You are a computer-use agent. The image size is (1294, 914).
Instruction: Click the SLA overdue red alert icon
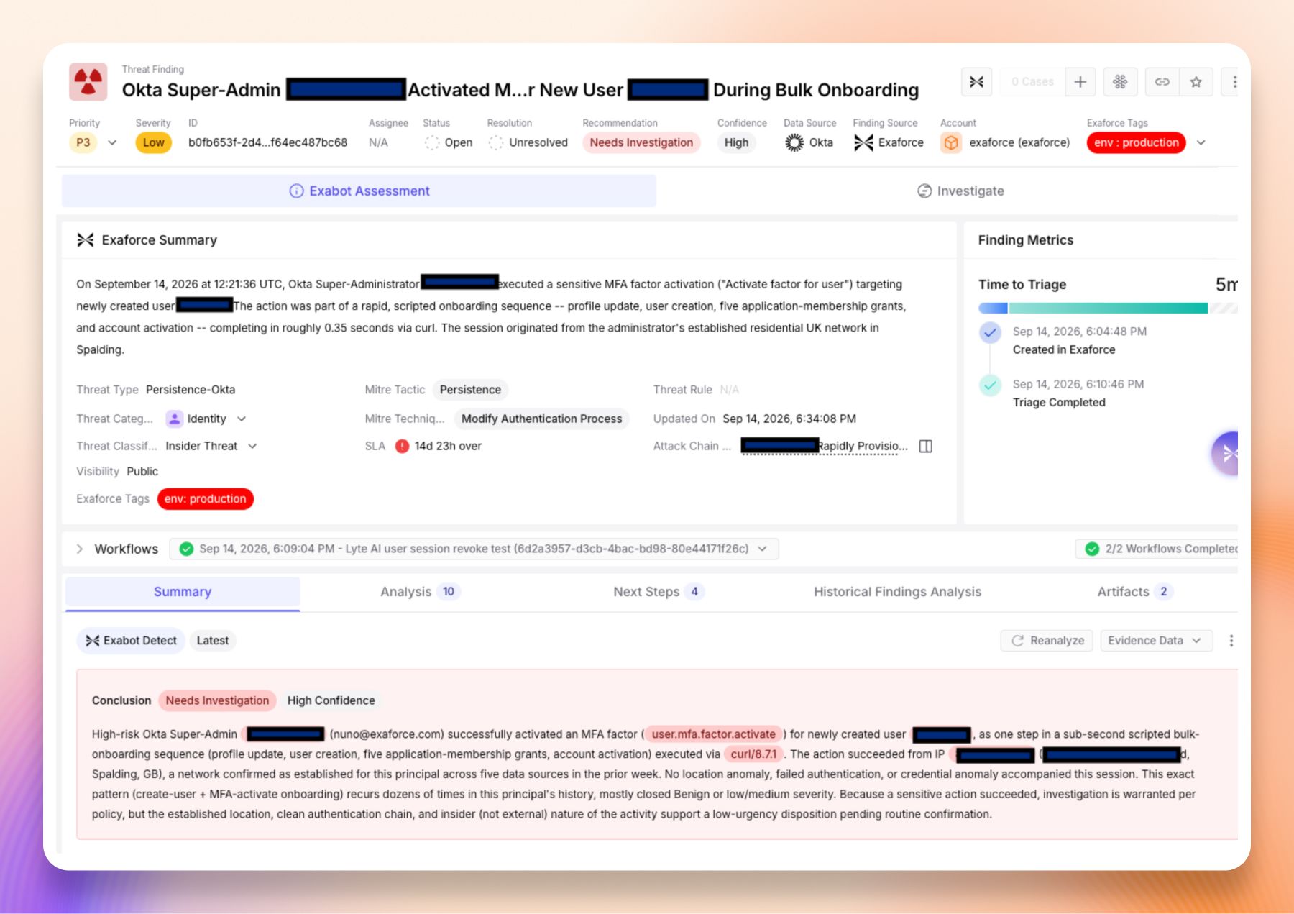[402, 446]
